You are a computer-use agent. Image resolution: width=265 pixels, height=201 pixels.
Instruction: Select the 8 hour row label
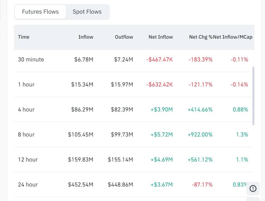tap(26, 135)
